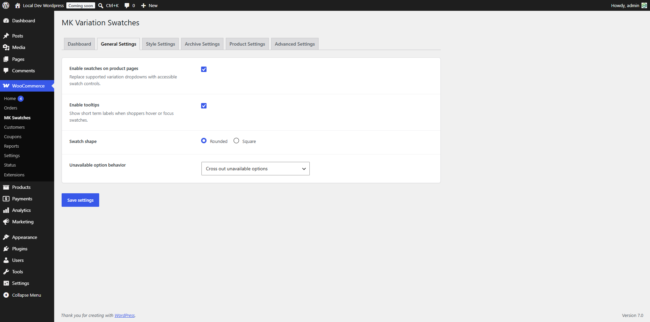Click the Posts pin icon
Image resolution: width=650 pixels, height=322 pixels.
pos(6,36)
